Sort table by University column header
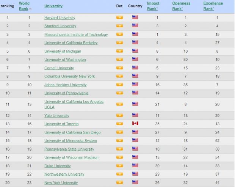The height and width of the screenshot is (187, 235). tap(53, 6)
